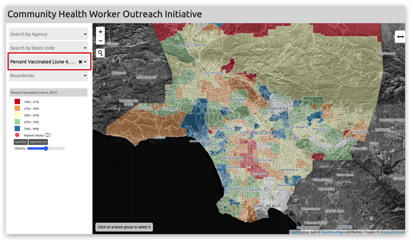
Task: Click the NORWALK map label
Action: pos(289,170)
